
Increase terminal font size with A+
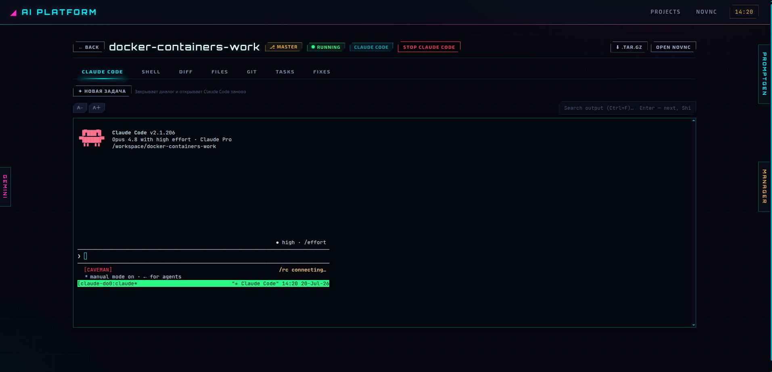[x=97, y=108]
